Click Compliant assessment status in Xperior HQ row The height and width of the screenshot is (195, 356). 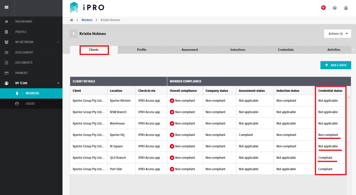tap(246, 135)
